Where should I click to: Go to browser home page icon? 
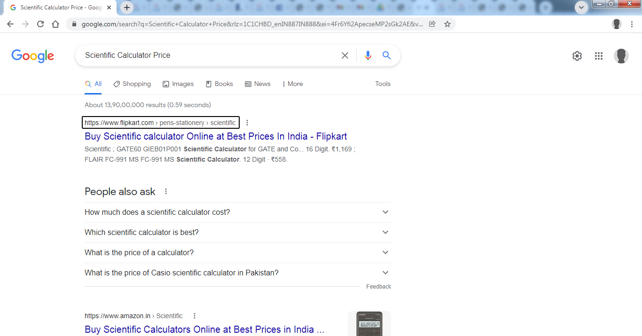click(55, 24)
